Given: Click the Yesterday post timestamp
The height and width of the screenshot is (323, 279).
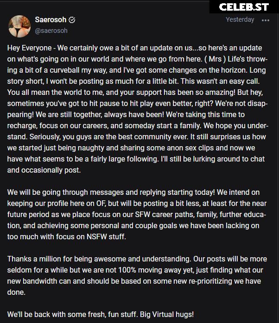Looking at the screenshot, I should [240, 19].
